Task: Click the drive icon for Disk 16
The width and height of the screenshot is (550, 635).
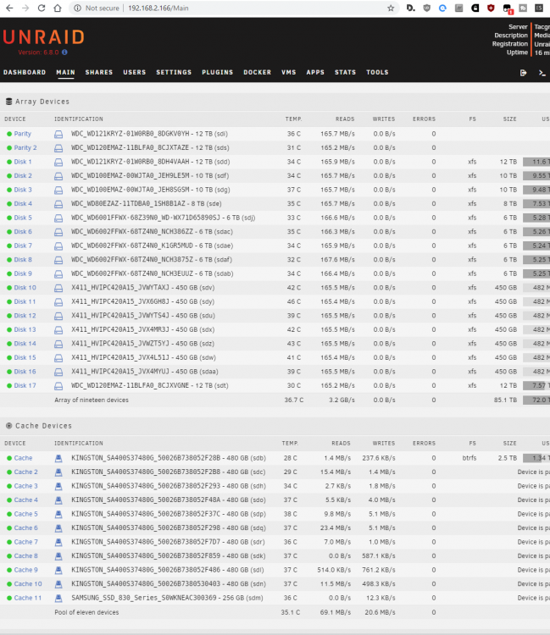Action: click(x=58, y=372)
